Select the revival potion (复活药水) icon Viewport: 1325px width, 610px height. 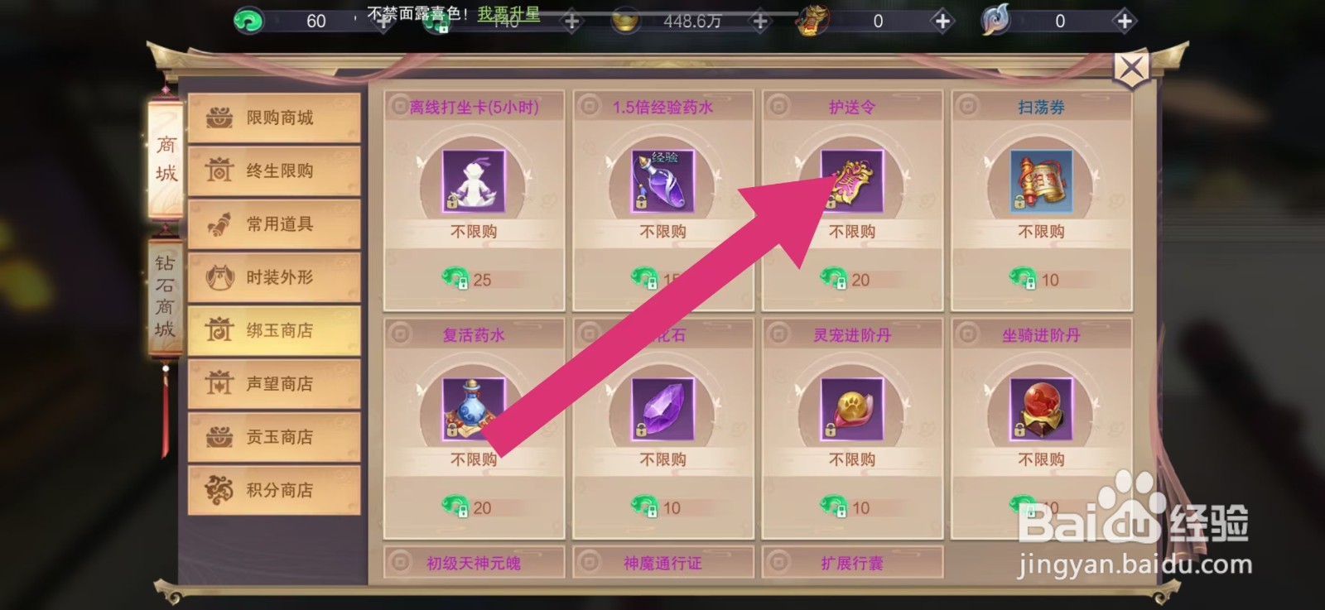point(473,409)
